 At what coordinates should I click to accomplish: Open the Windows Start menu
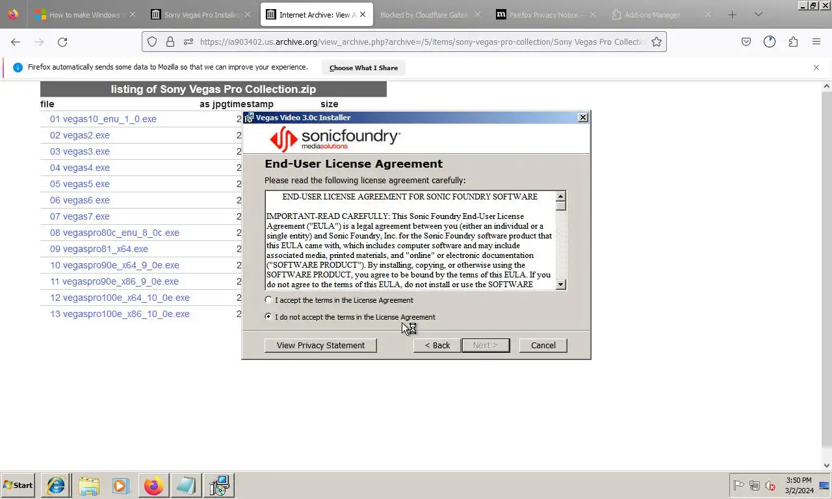click(18, 485)
